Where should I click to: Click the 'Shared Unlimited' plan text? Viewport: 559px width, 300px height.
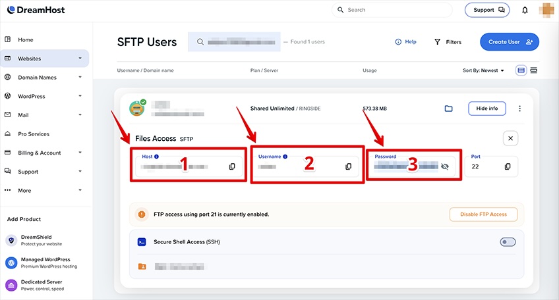click(x=272, y=109)
